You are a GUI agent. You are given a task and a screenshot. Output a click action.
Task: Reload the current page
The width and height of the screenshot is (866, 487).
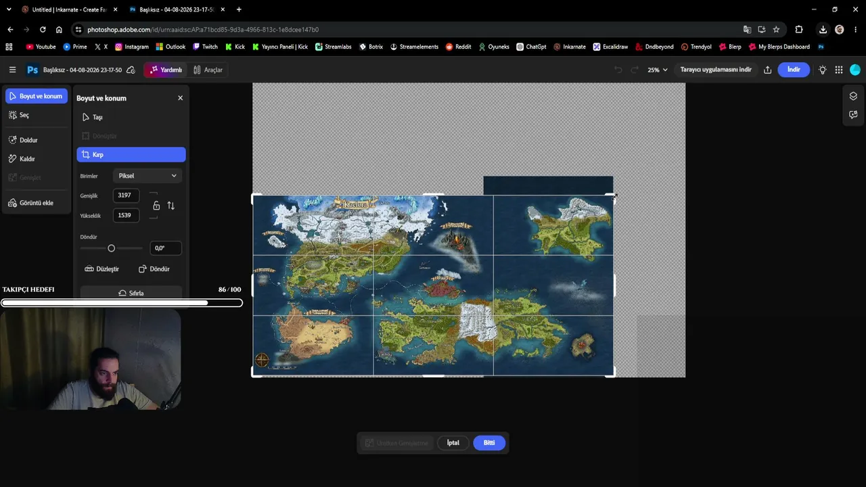tap(43, 30)
